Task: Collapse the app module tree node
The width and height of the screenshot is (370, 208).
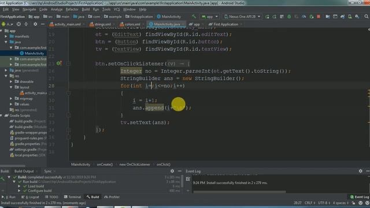Action: (x=2, y=31)
